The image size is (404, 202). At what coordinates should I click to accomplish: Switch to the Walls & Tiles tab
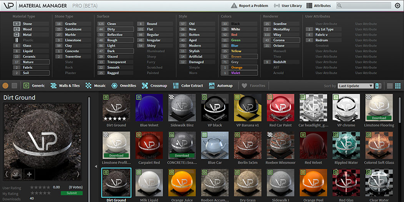pyautogui.click(x=65, y=85)
